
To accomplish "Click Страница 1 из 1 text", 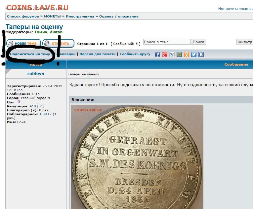I will pos(92,44).
